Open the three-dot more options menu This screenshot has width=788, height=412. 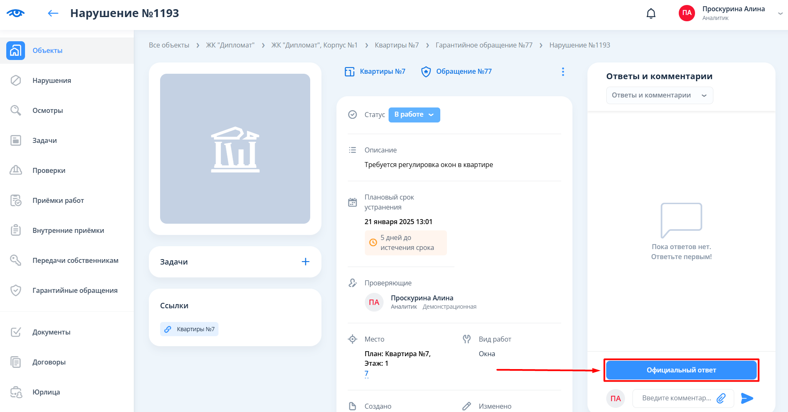coord(563,72)
